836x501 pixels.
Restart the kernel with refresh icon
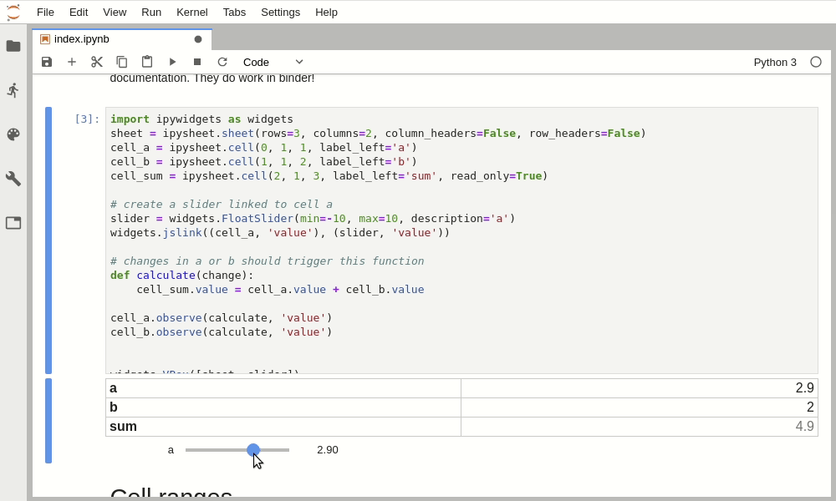tap(222, 62)
